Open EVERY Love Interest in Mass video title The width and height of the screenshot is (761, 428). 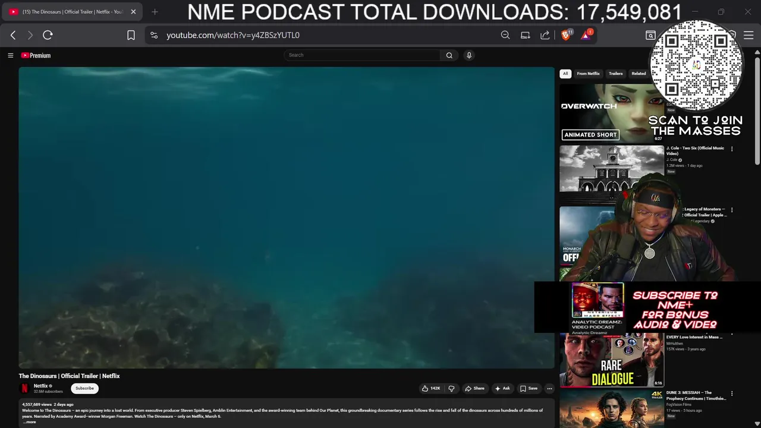click(694, 337)
